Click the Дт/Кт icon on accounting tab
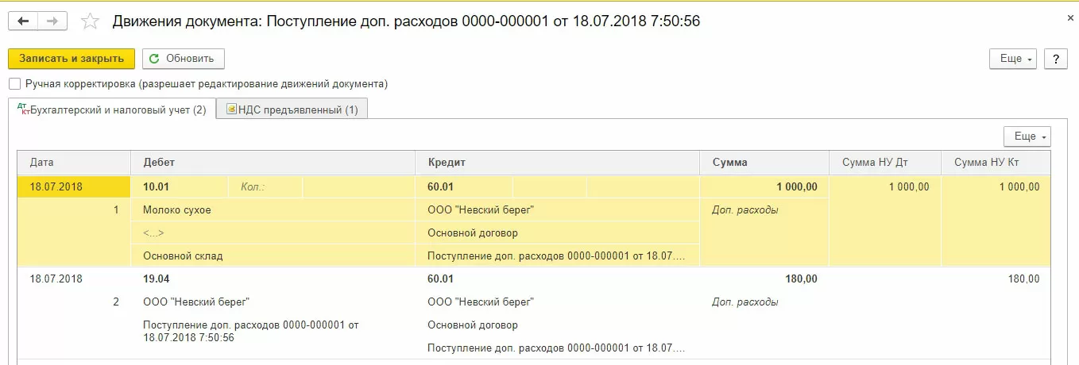The image size is (1079, 365). tap(22, 109)
